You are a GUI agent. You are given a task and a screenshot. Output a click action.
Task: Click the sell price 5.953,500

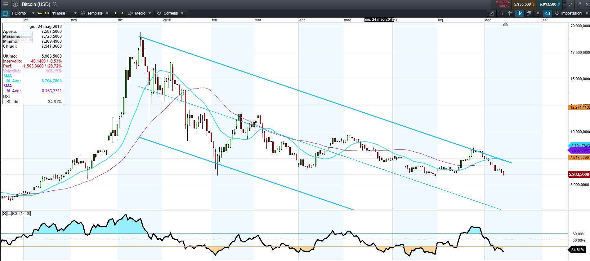point(524,4)
